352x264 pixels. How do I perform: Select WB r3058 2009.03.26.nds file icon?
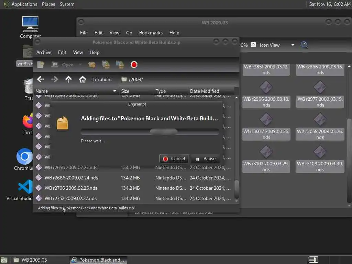(x=320, y=119)
